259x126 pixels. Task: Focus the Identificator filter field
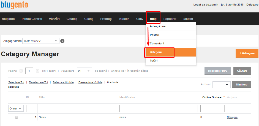pos(159,109)
